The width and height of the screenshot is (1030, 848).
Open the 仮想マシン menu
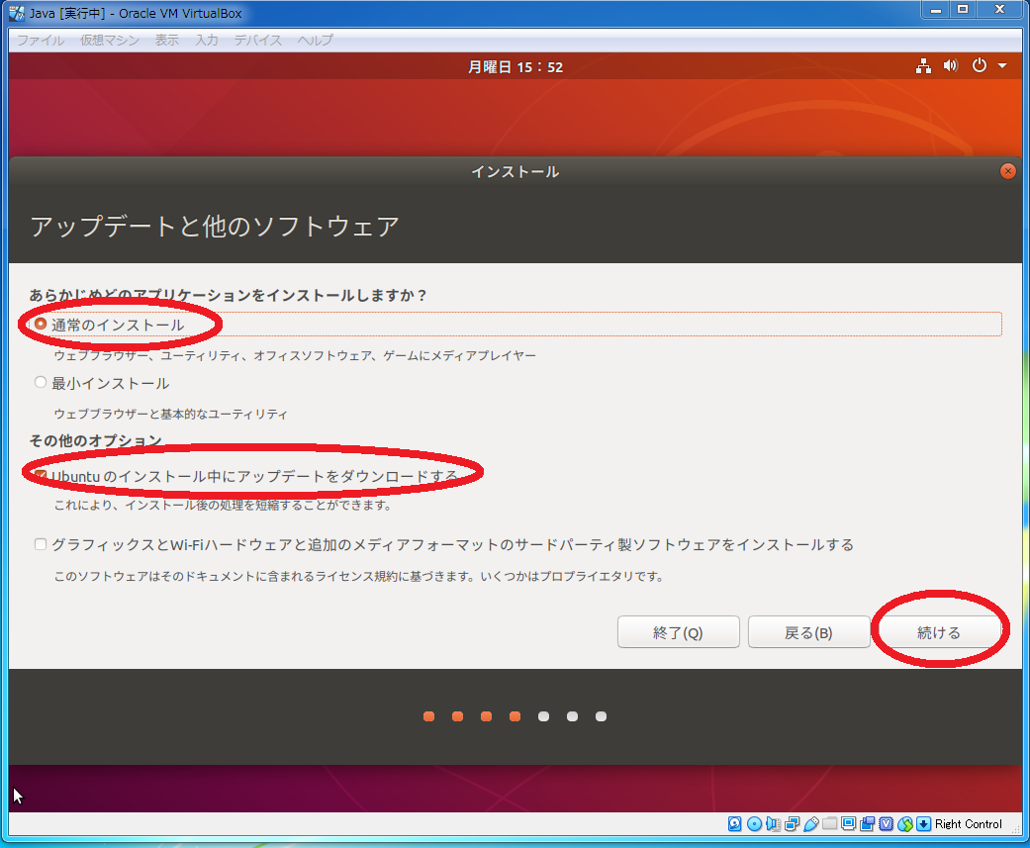pos(110,40)
